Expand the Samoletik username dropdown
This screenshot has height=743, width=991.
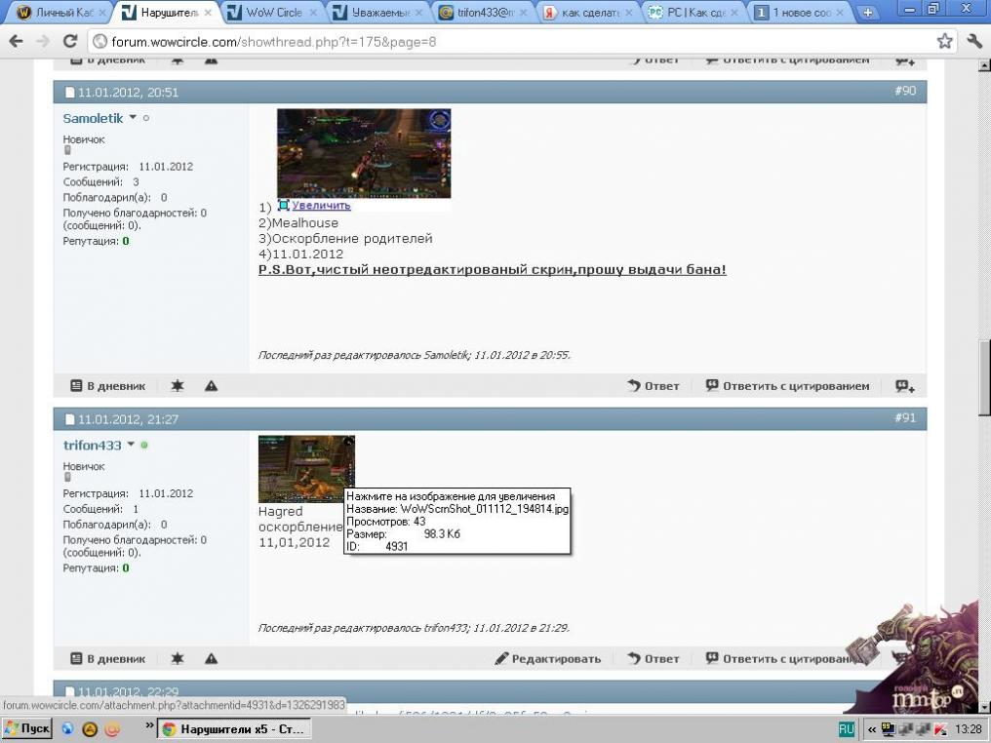tap(134, 118)
